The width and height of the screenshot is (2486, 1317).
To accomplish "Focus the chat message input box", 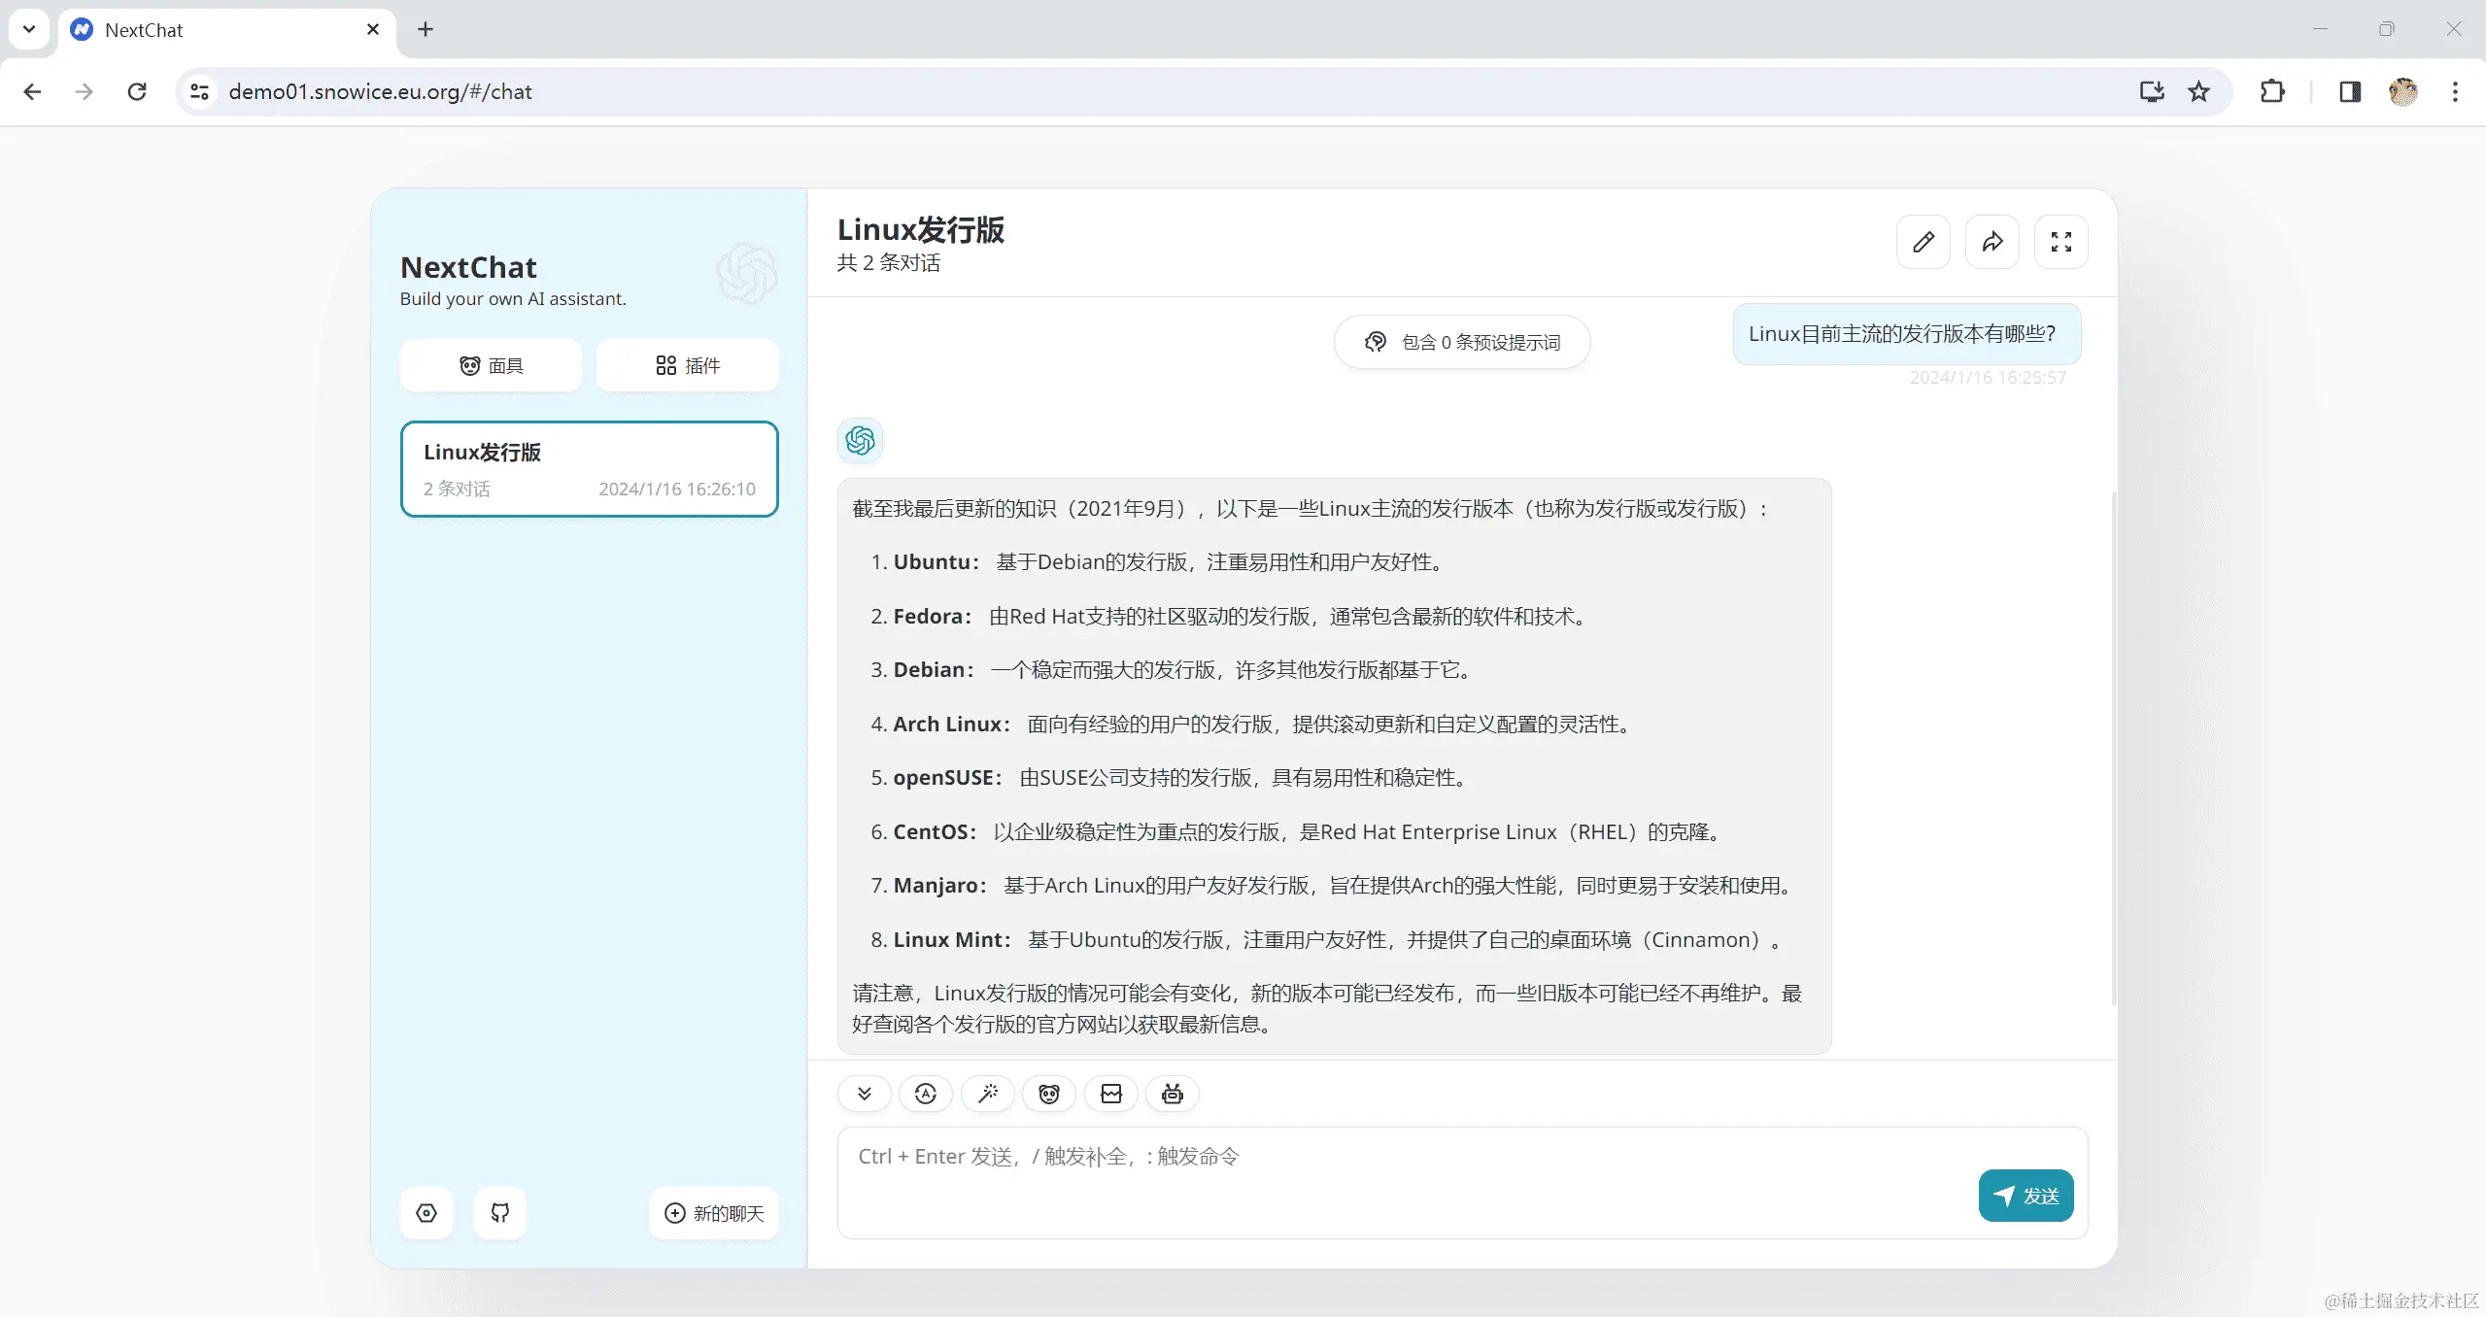I will 1360,1180.
